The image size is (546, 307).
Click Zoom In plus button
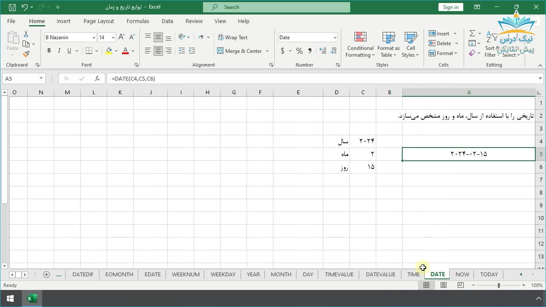523,285
